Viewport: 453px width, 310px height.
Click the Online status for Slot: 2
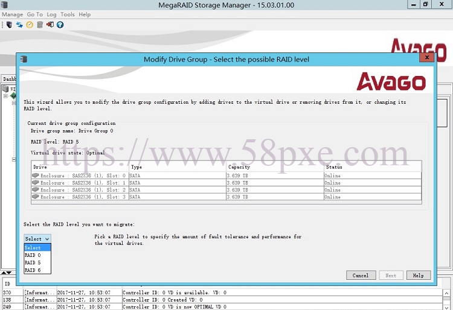[x=373, y=190]
